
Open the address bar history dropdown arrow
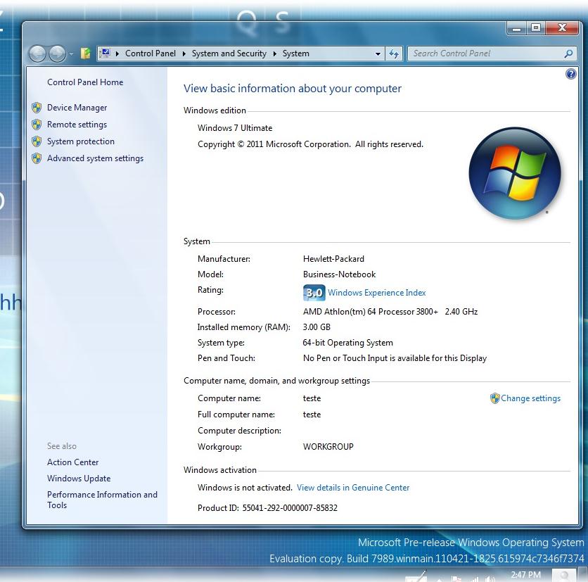tap(378, 53)
